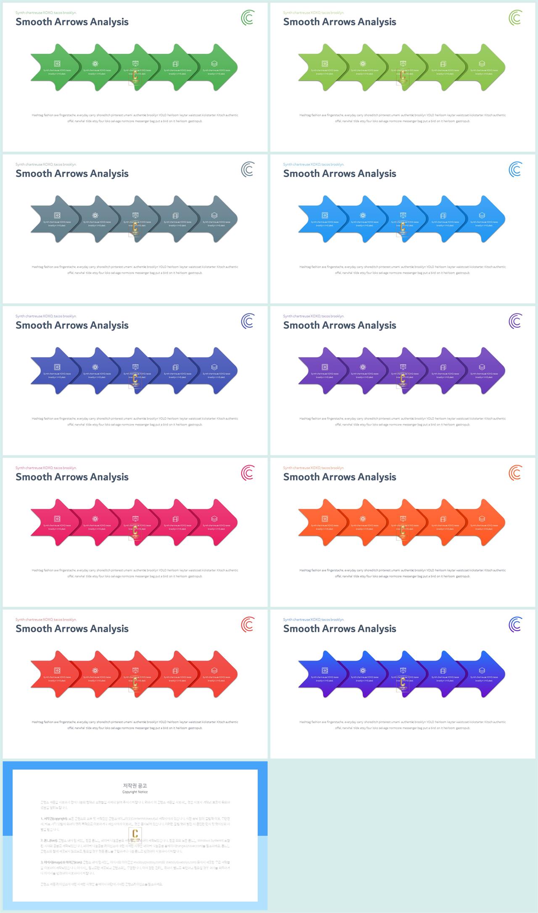Click the layers icon in the orange slide

coord(482,519)
